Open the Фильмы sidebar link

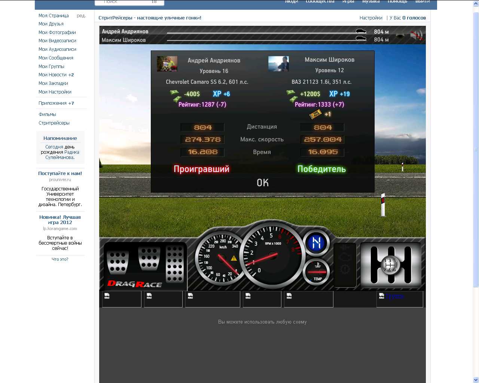(47, 114)
